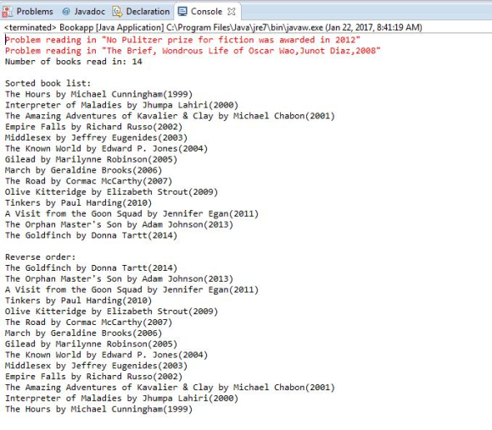Click the Oscar Wao error line
Image resolution: width=492 pixels, height=430 pixels.
click(x=193, y=51)
